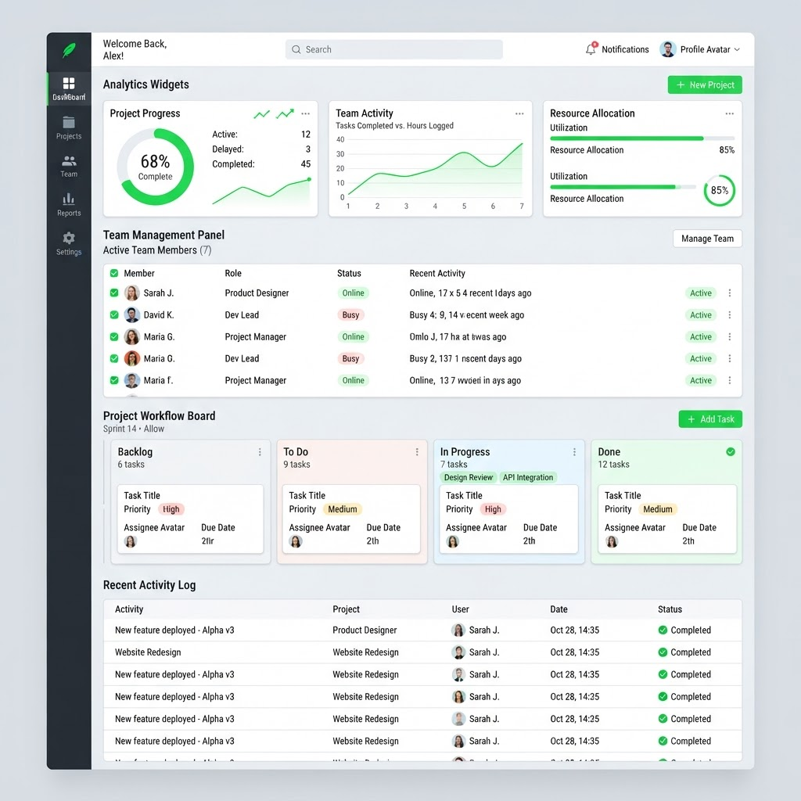Screen dimensions: 801x801
Task: Select the Design Review tag
Action: point(468,477)
